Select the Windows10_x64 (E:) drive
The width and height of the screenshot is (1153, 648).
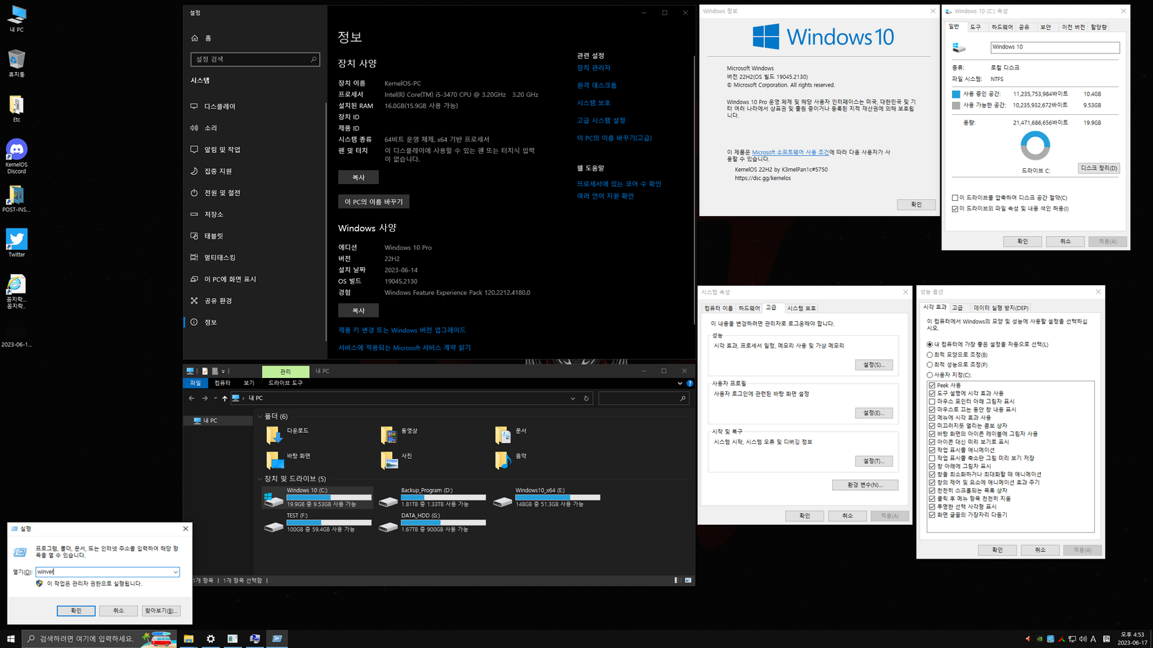(547, 497)
